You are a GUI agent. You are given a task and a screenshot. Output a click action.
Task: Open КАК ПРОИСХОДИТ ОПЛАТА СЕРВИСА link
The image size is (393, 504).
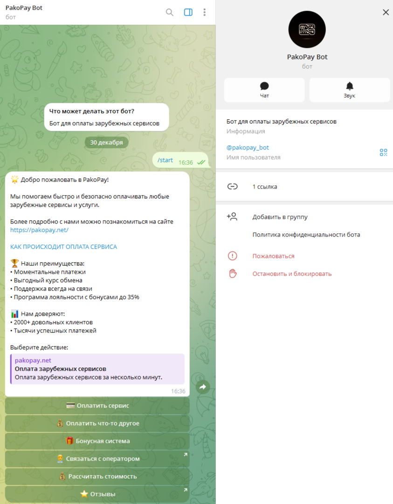[64, 247]
